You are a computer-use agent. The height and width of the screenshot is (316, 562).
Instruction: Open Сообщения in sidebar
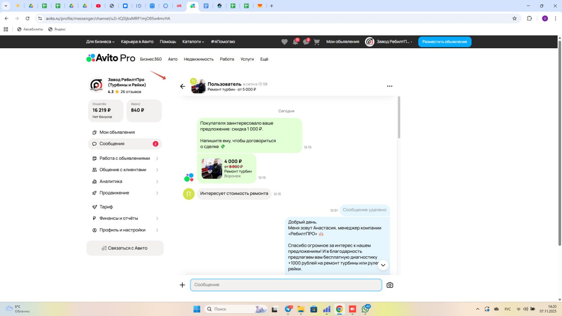[125, 144]
